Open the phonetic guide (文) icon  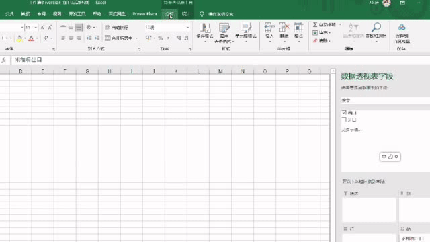(x=46, y=38)
